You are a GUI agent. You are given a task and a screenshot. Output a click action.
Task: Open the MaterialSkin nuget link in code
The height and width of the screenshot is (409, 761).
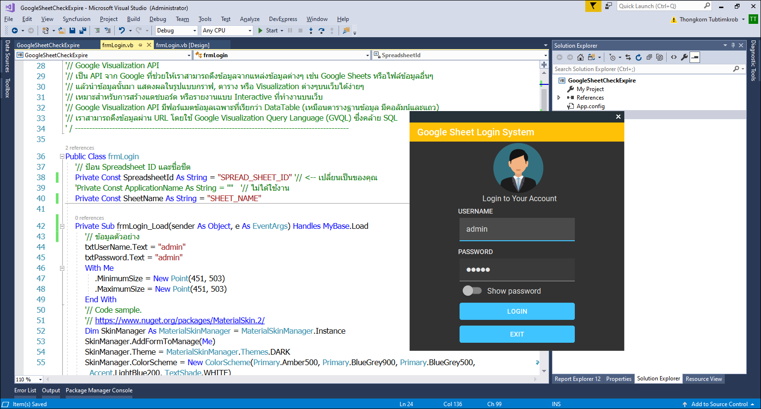click(180, 320)
